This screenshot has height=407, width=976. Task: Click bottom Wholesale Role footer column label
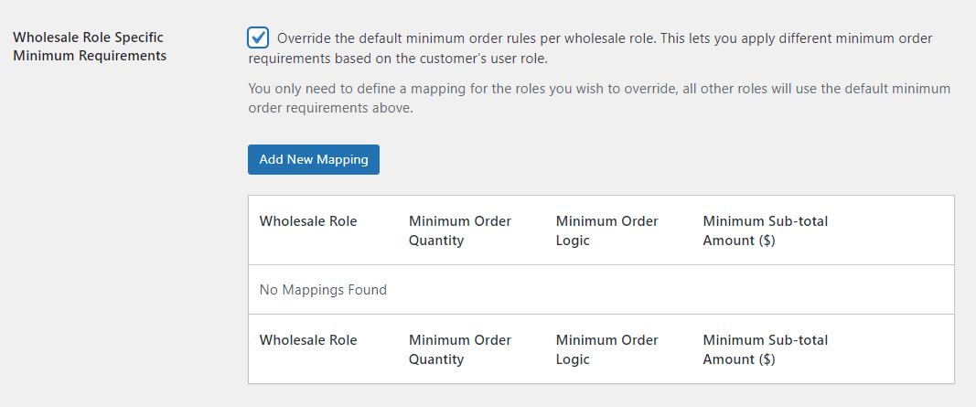[308, 340]
